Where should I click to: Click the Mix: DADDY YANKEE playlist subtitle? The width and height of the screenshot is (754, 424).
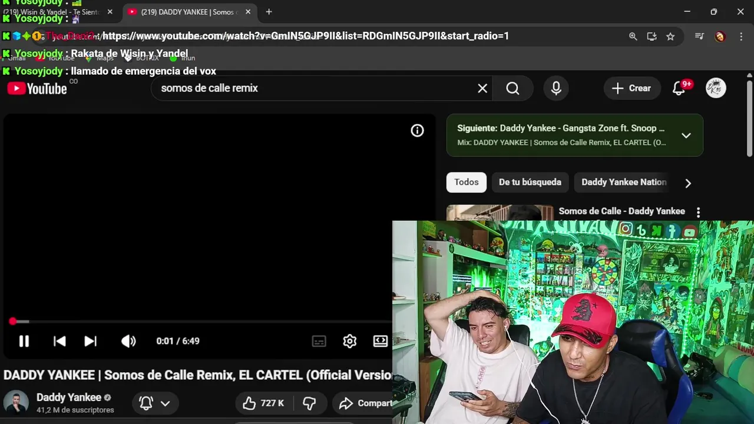click(561, 143)
